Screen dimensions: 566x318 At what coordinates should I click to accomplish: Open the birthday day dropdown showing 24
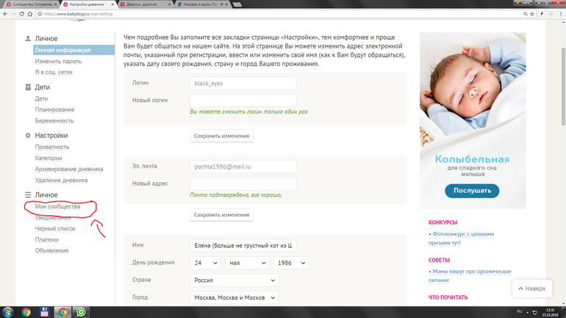206,263
